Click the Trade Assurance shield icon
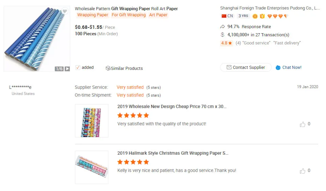This screenshot has width=326, height=191. click(x=262, y=16)
